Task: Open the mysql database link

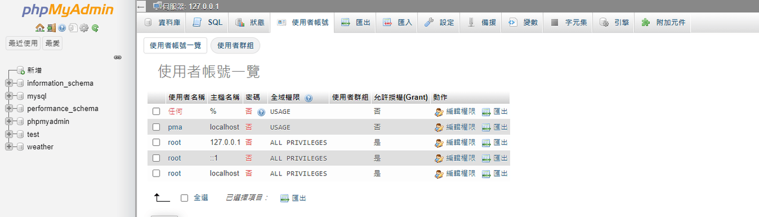Action: click(37, 95)
